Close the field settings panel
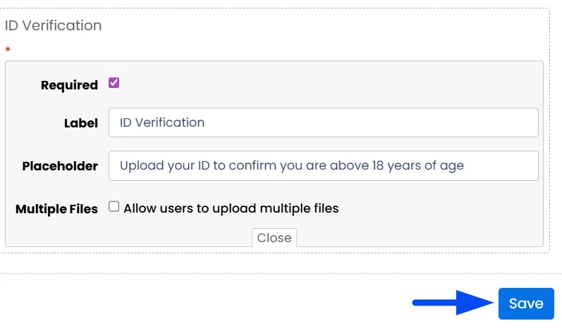This screenshot has width=562, height=328. 274,238
